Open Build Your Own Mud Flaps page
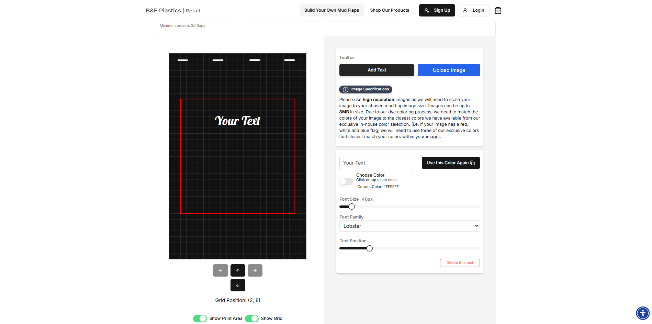 point(331,10)
